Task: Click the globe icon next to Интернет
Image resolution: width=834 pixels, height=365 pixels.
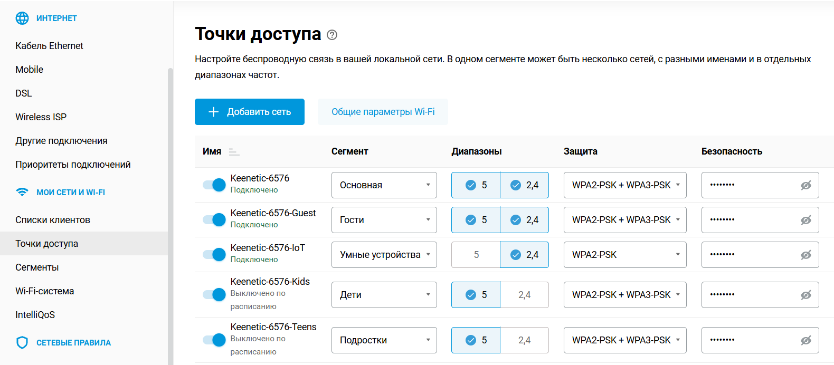Action: point(22,18)
